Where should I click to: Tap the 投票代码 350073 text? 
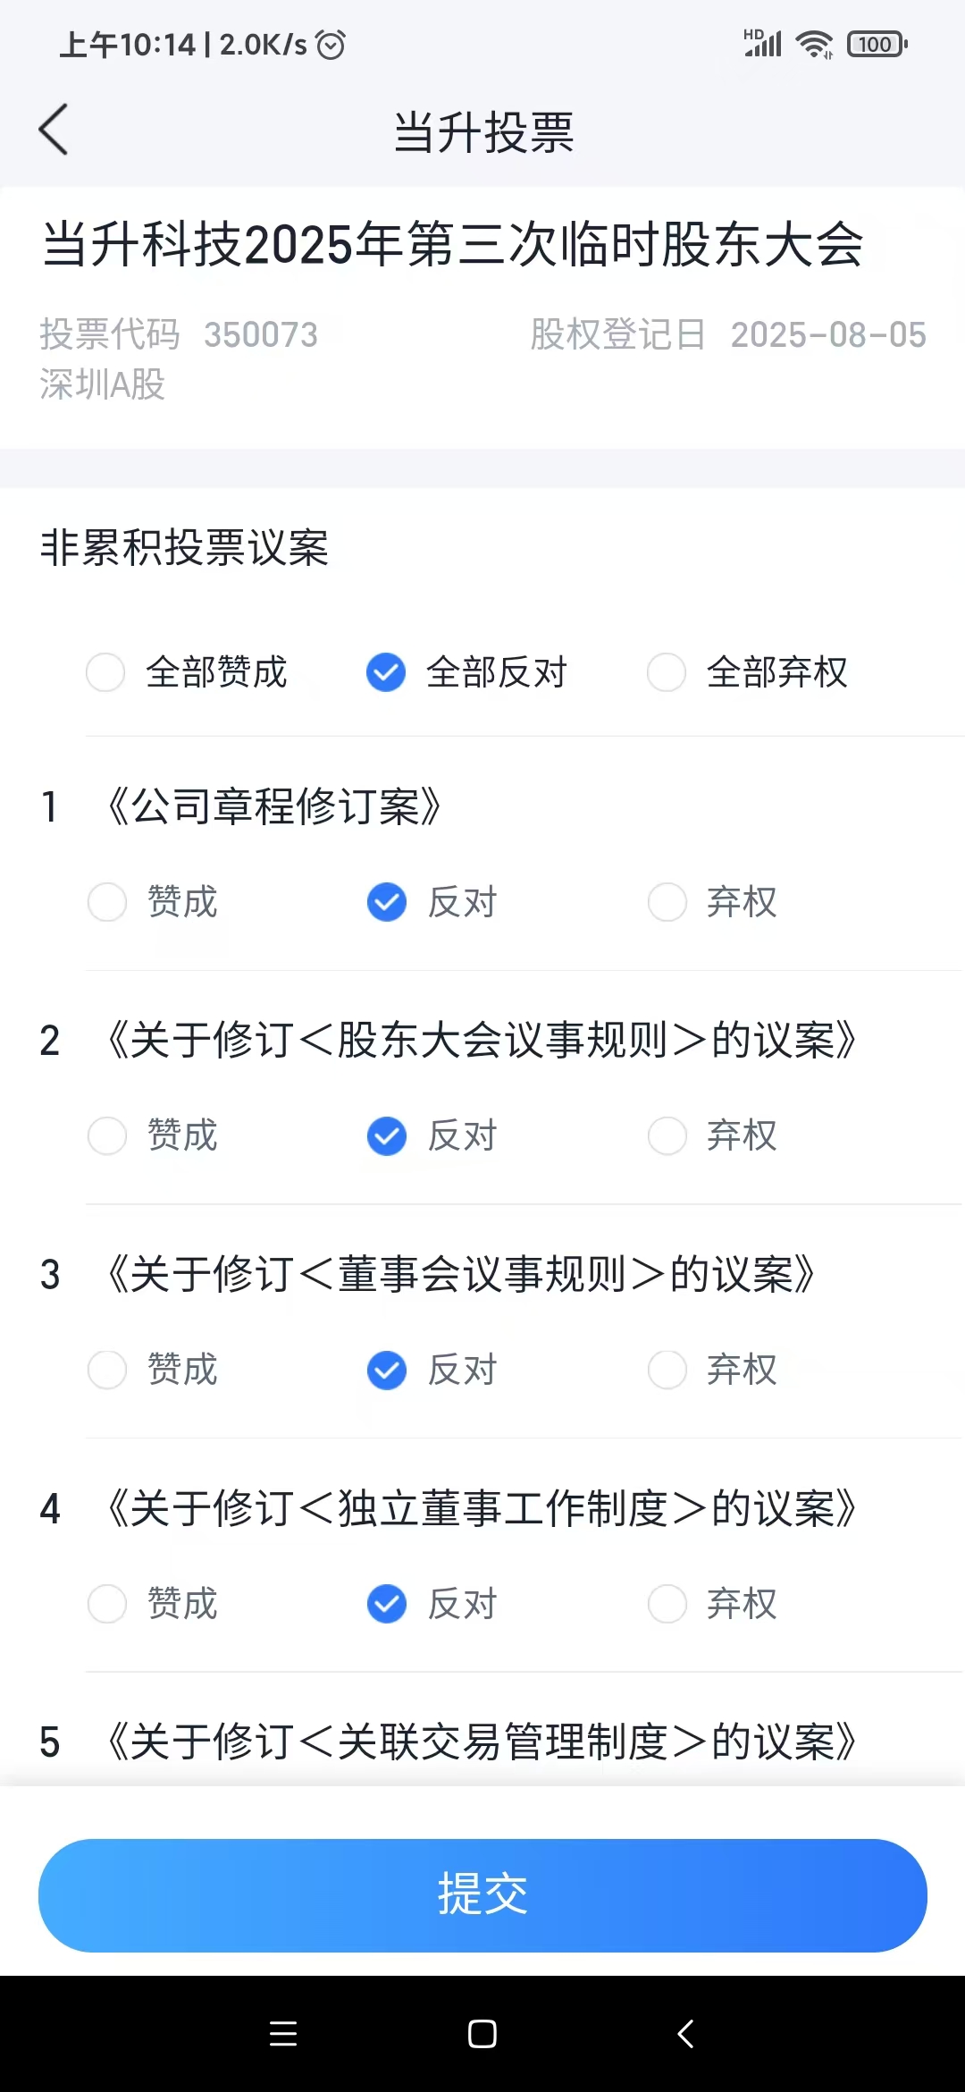tap(179, 335)
